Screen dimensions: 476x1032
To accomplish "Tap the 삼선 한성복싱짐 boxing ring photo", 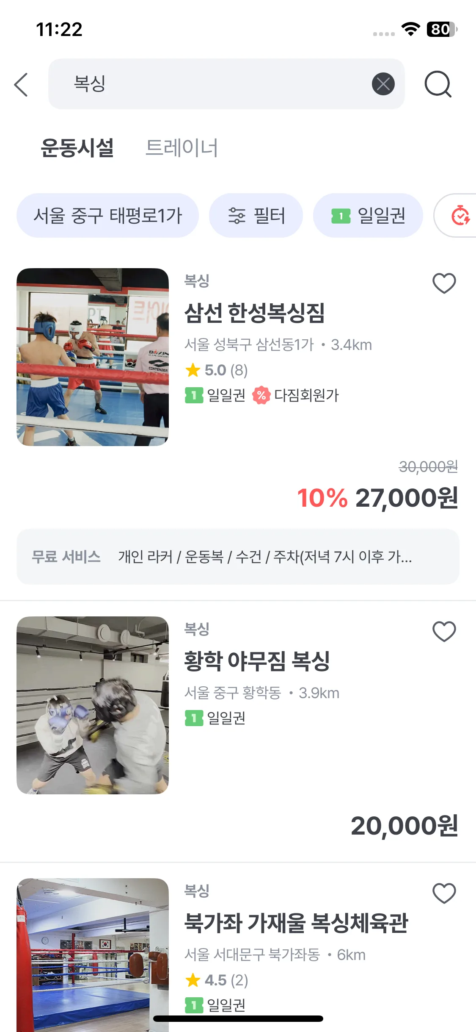I will pos(93,357).
